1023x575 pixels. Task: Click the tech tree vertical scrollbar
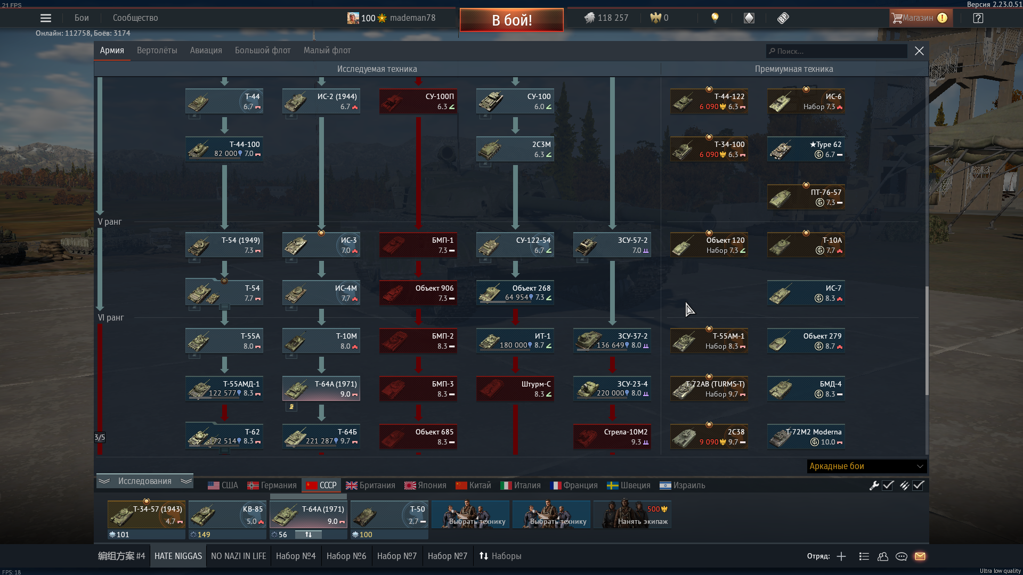coord(927,341)
